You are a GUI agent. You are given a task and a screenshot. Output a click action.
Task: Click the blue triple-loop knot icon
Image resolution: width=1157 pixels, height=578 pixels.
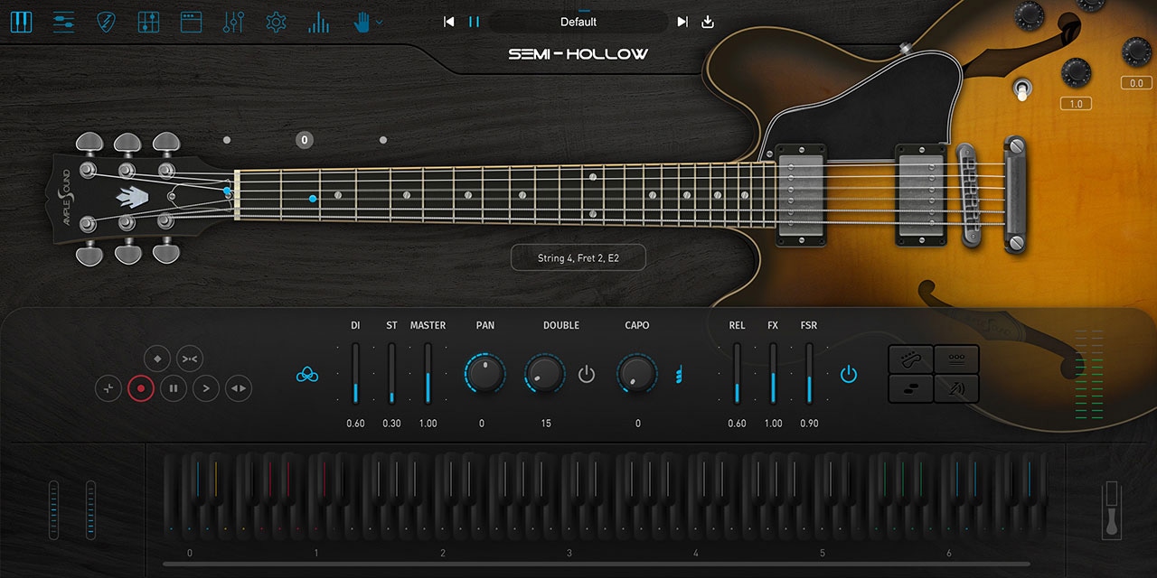[307, 374]
